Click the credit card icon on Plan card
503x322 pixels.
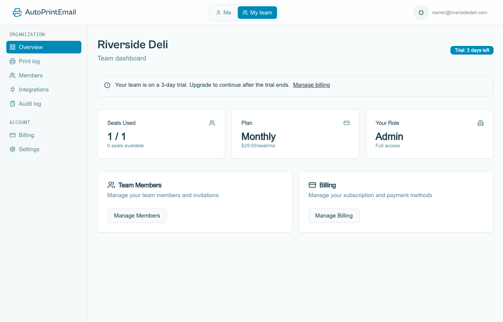[x=347, y=123]
